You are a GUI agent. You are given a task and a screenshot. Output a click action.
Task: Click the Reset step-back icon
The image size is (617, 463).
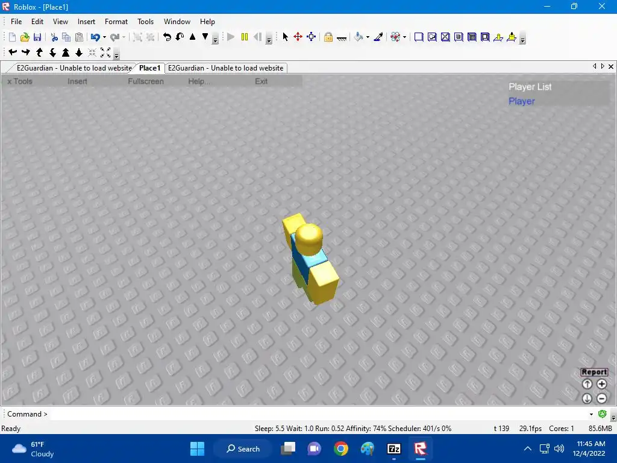pyautogui.click(x=258, y=37)
